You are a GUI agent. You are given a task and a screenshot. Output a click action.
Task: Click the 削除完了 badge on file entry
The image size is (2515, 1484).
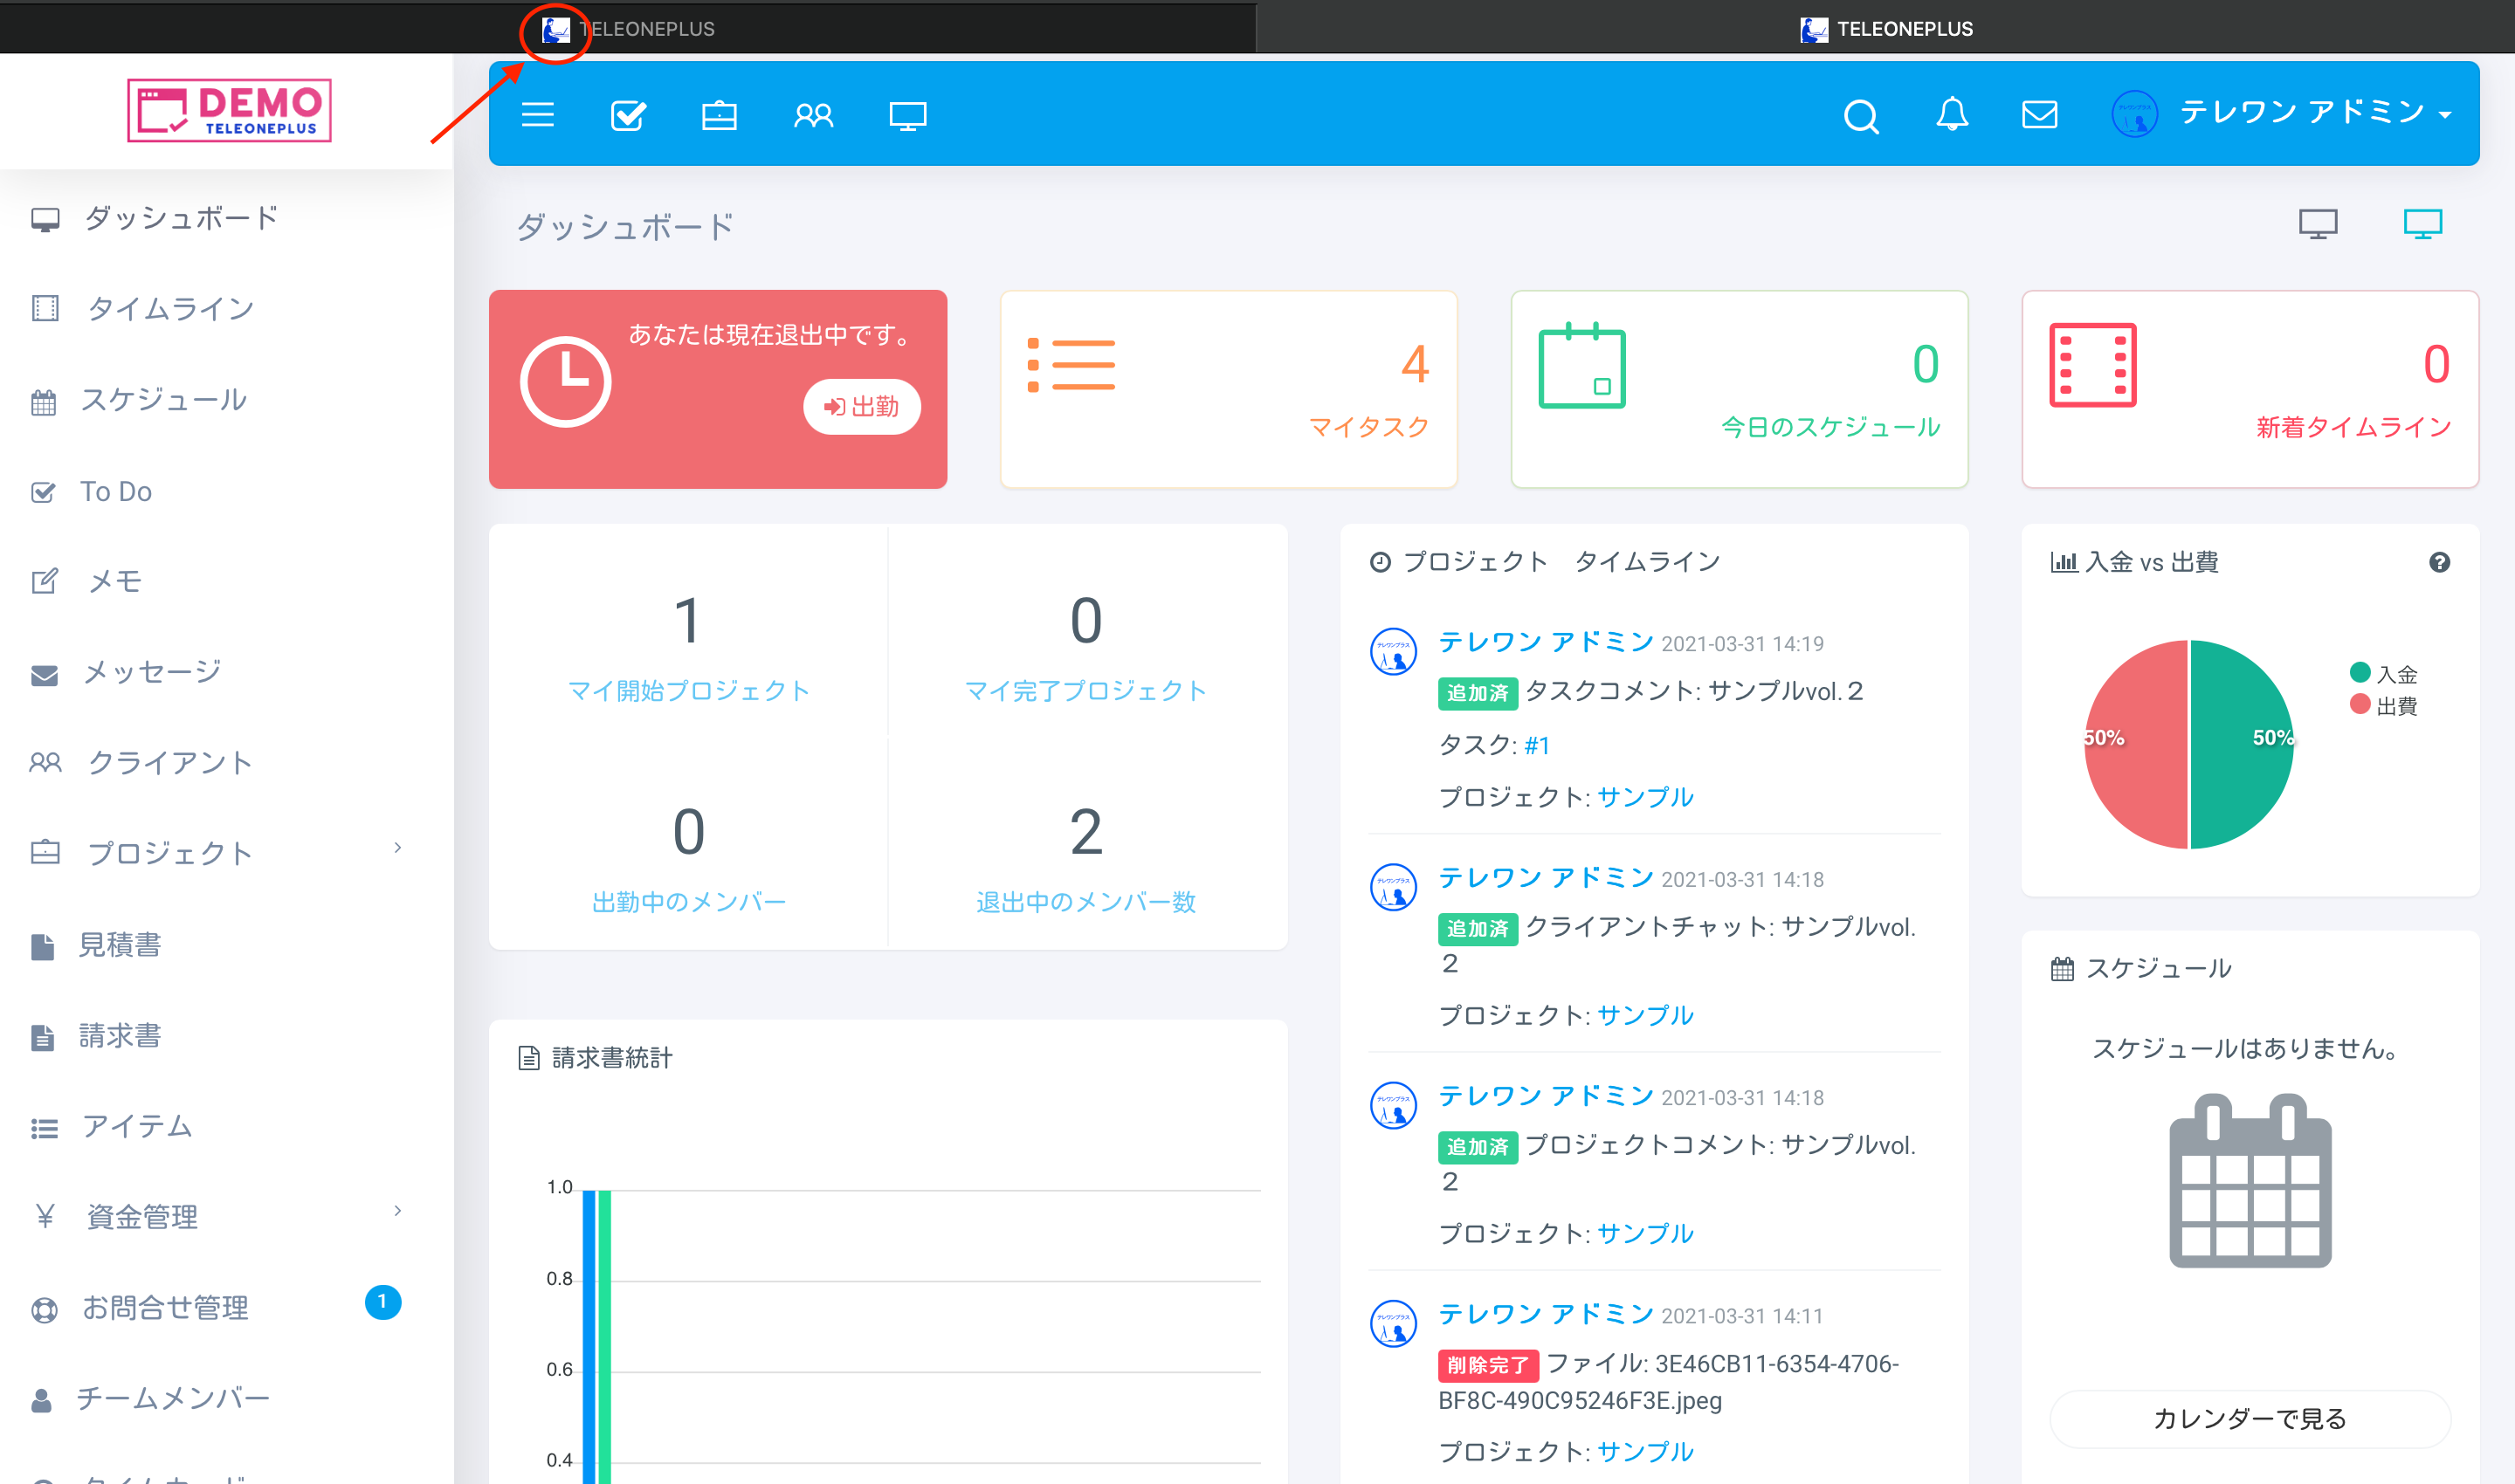[1487, 1365]
